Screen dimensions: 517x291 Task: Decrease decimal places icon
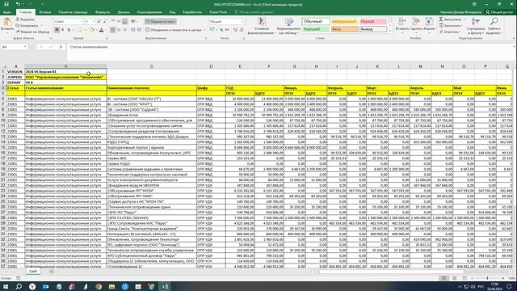tap(242, 30)
